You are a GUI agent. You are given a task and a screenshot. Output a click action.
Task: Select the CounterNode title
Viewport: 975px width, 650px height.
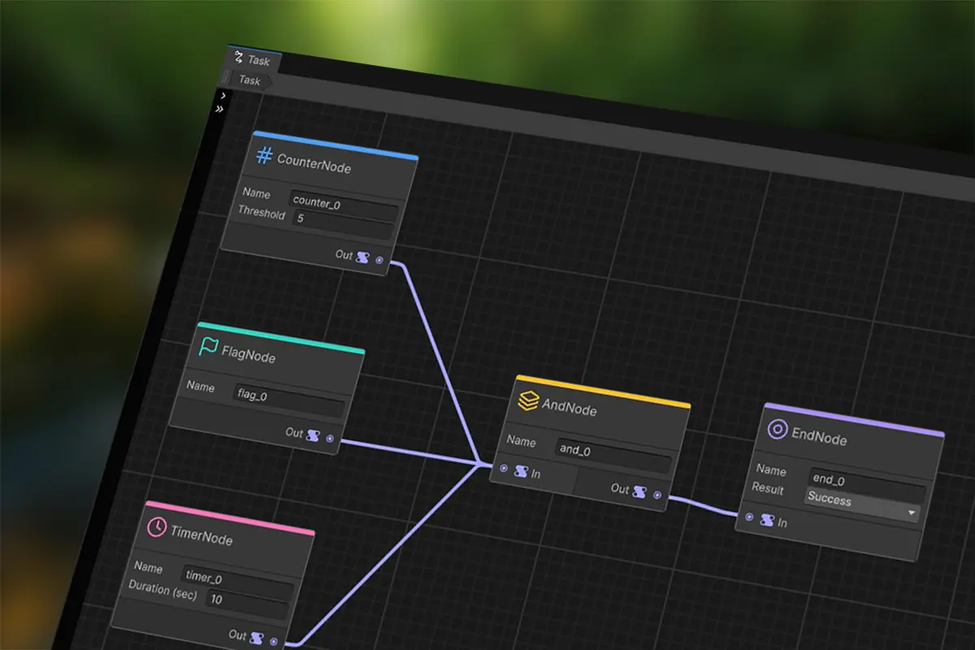[314, 165]
